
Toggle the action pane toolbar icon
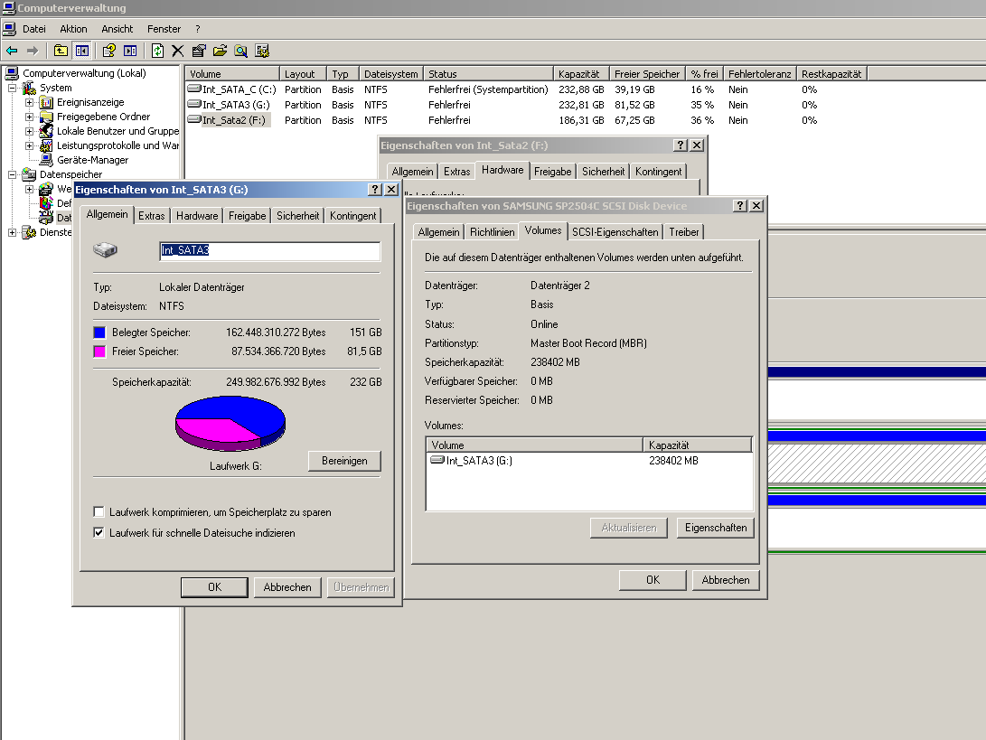pyautogui.click(x=130, y=51)
